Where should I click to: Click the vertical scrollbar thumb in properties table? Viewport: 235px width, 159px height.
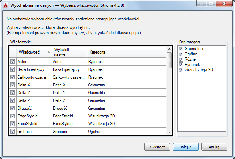[169, 60]
